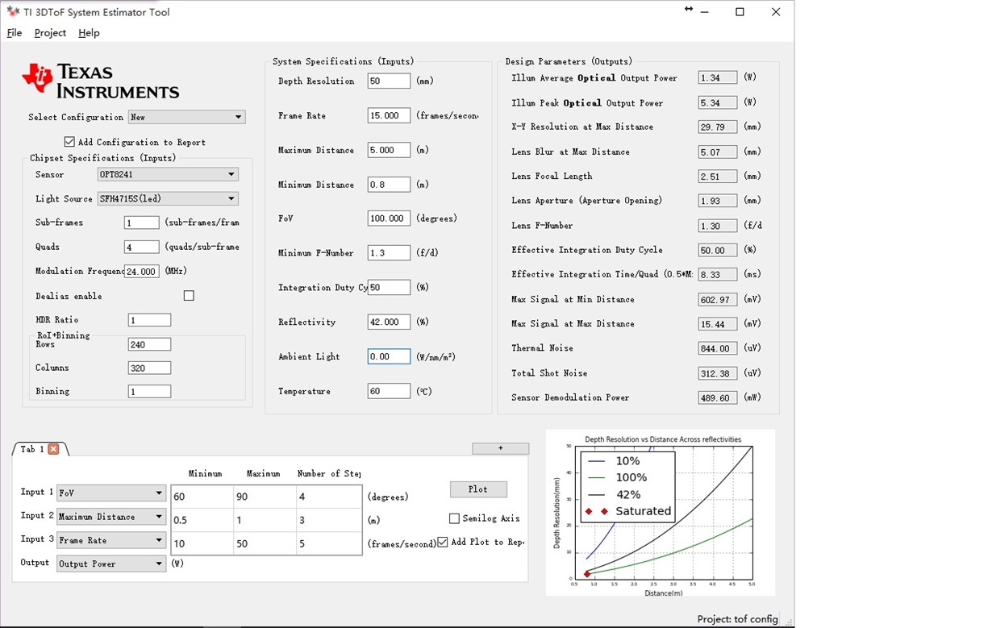Click the Saturated legend entry in plot
This screenshot has height=628, width=992.
click(x=629, y=511)
